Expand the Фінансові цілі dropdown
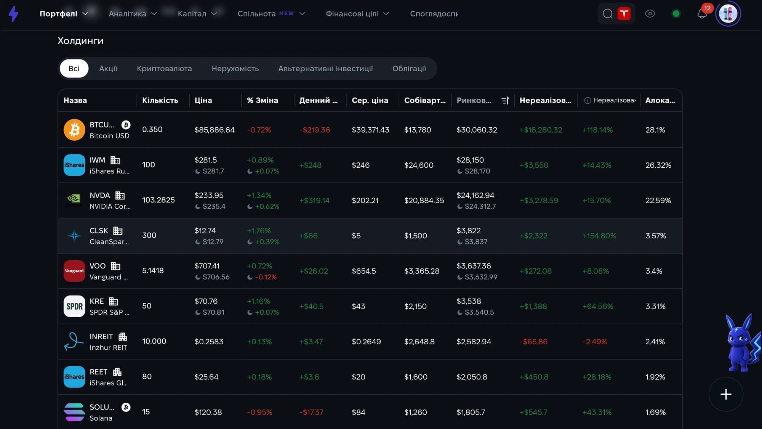This screenshot has width=762, height=429. (357, 14)
